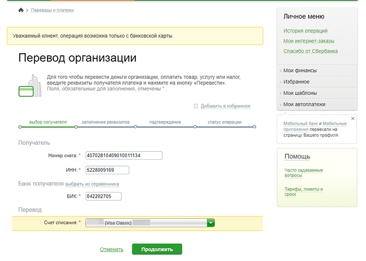Click into the БИК input field
This screenshot has height=261, width=366.
[104, 196]
